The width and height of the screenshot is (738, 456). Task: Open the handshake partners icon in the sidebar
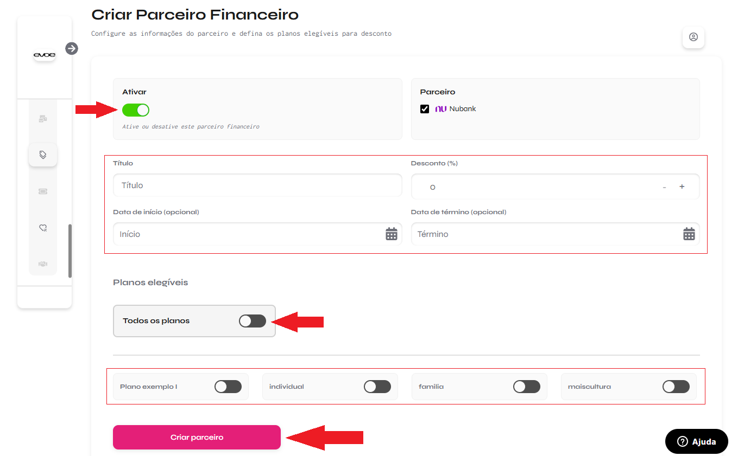tap(43, 264)
